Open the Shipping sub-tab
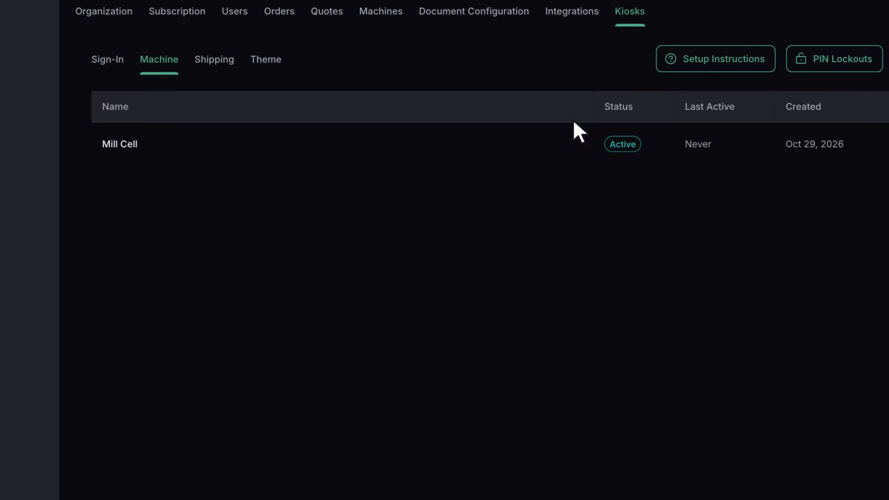 tap(214, 59)
